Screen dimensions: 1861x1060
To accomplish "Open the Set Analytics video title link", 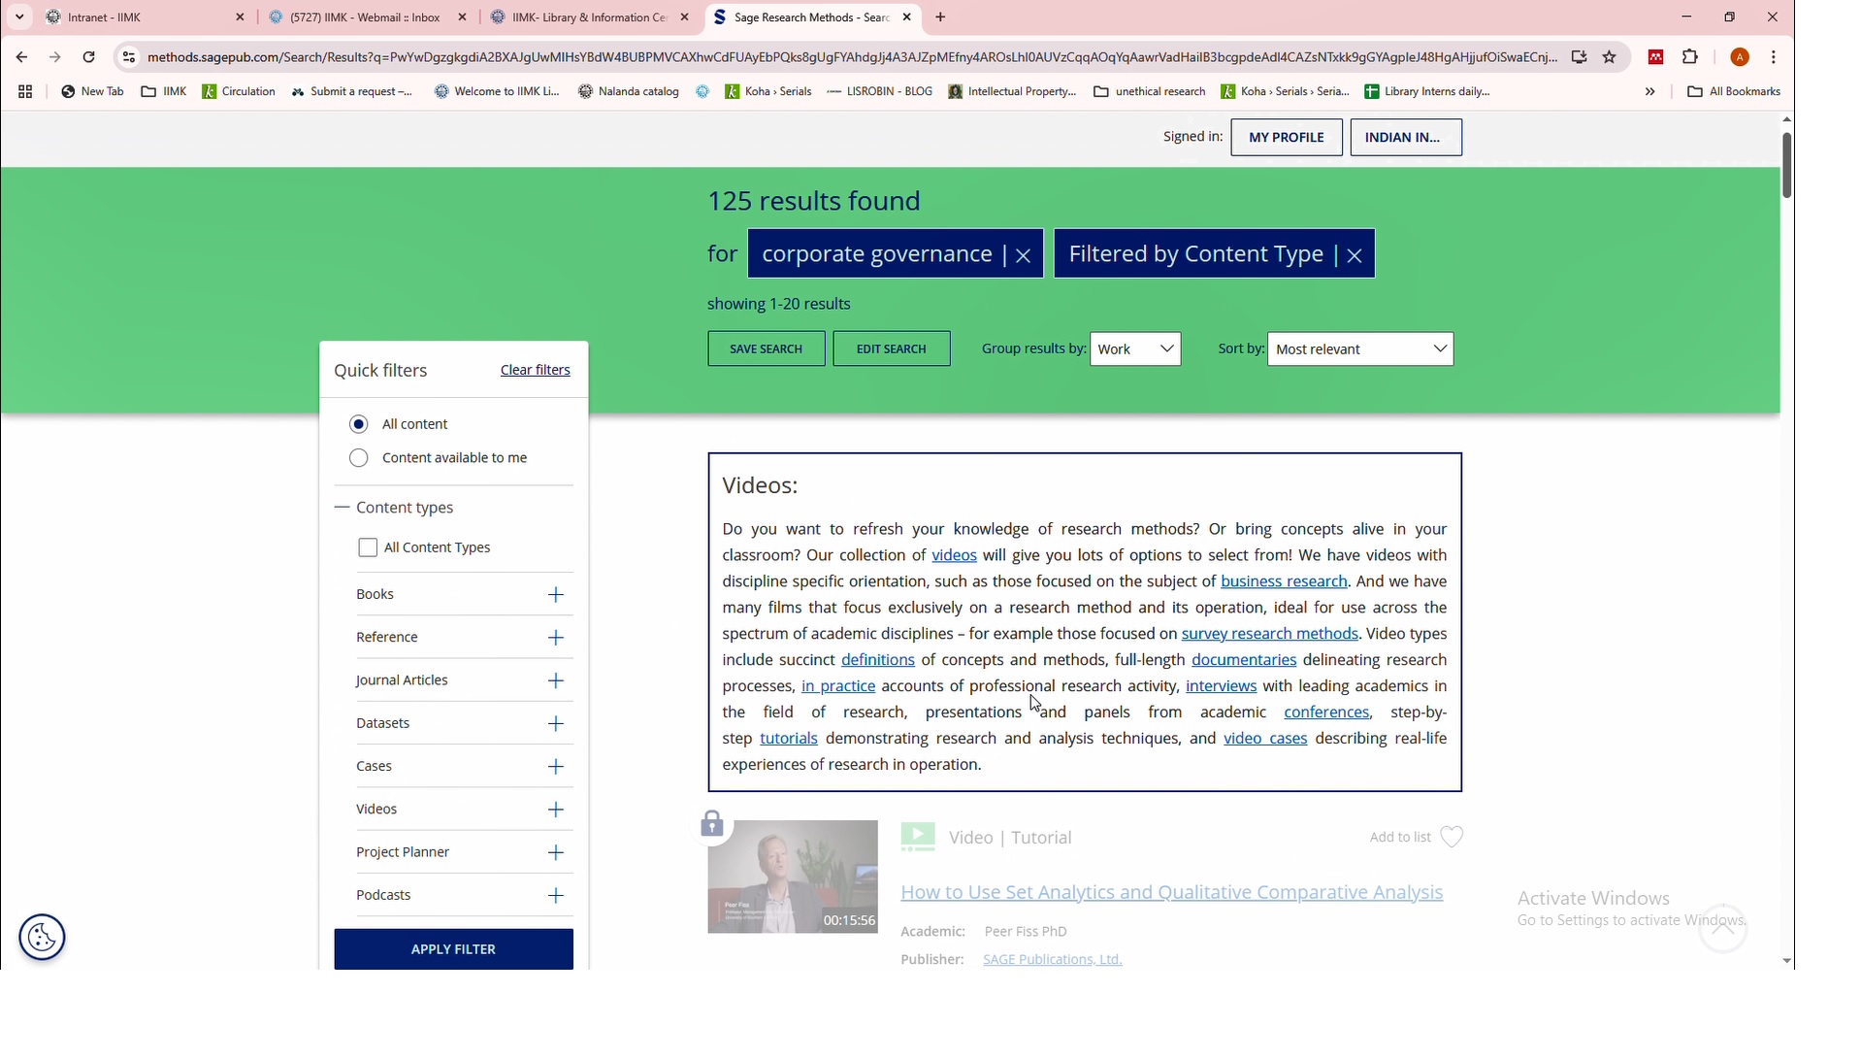I will click(1171, 892).
